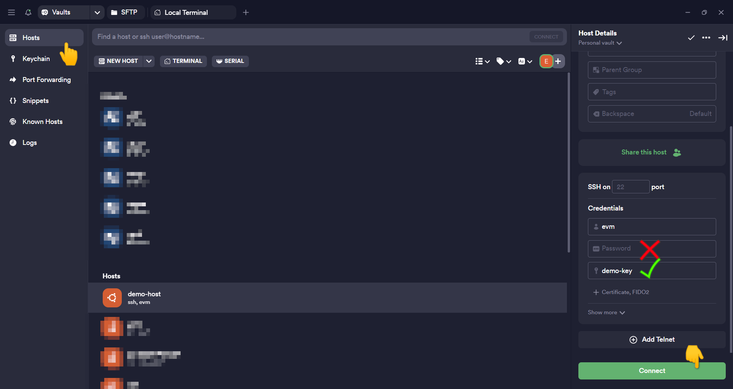Open the view layout dropdown
The height and width of the screenshot is (389, 733).
coord(482,61)
